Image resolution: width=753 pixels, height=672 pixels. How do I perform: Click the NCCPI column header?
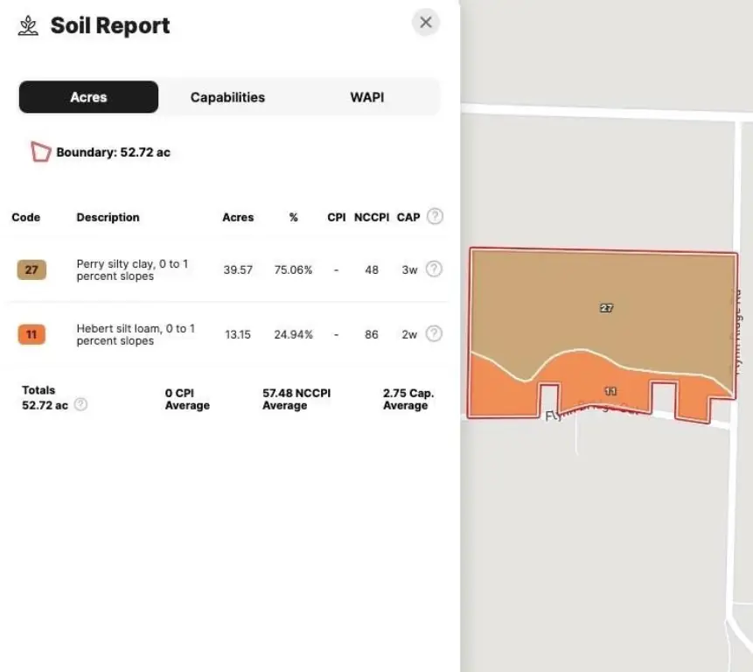coord(372,217)
